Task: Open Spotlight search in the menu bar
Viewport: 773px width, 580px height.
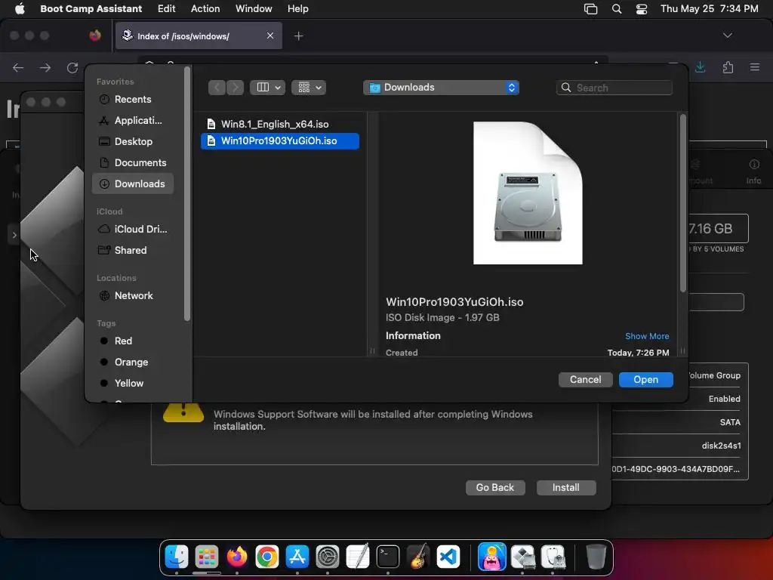Action: click(617, 9)
